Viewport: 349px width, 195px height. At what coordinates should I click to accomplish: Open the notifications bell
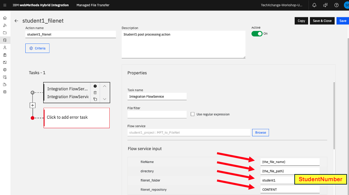(x=314, y=5)
